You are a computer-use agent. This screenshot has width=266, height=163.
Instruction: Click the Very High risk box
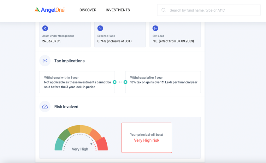coord(147,138)
